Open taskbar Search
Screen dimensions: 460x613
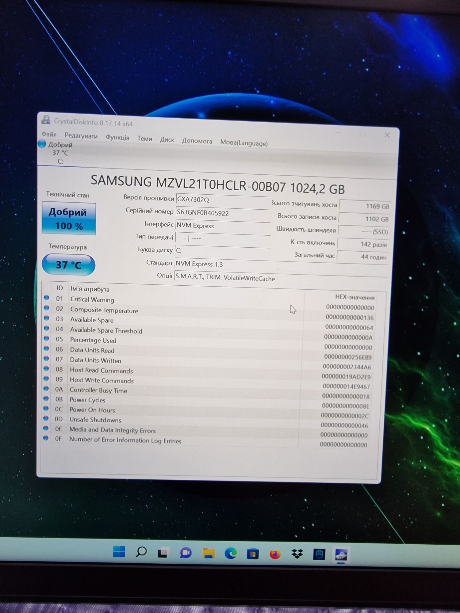[141, 552]
